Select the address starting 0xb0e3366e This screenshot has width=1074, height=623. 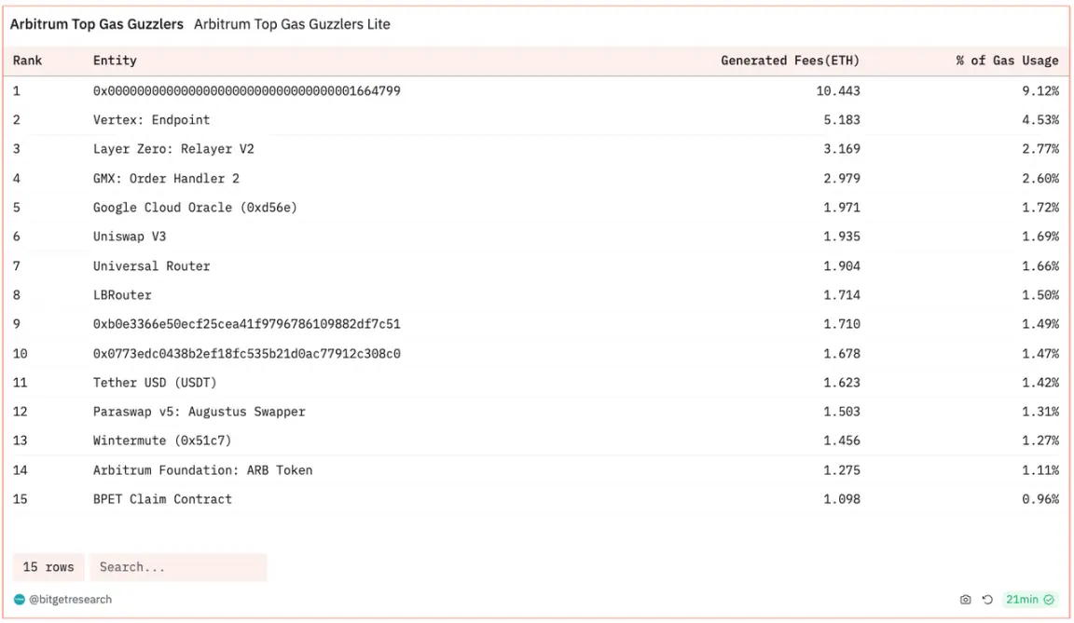coord(246,324)
